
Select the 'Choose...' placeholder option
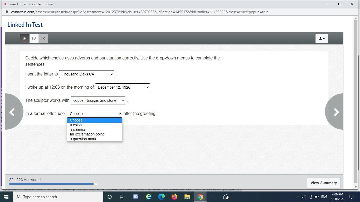[x=95, y=120]
